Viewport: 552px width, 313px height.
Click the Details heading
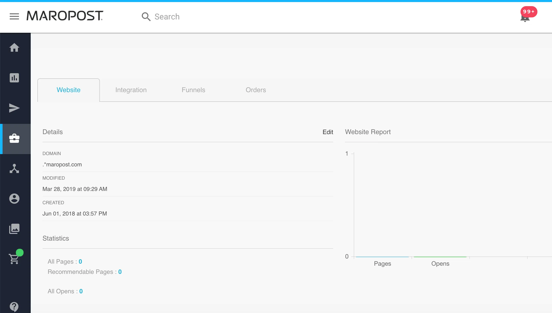[52, 132]
